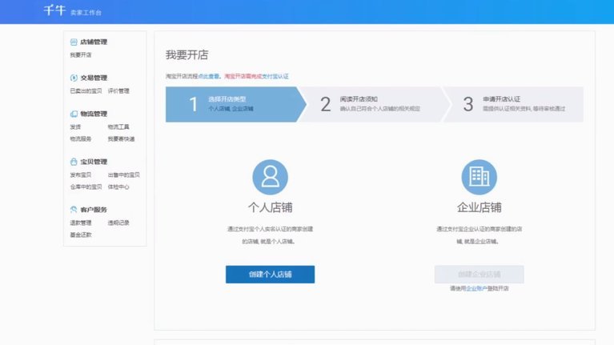Click the 客户服务 headset icon
Screen dimensions: 614x345
pyautogui.click(x=74, y=210)
